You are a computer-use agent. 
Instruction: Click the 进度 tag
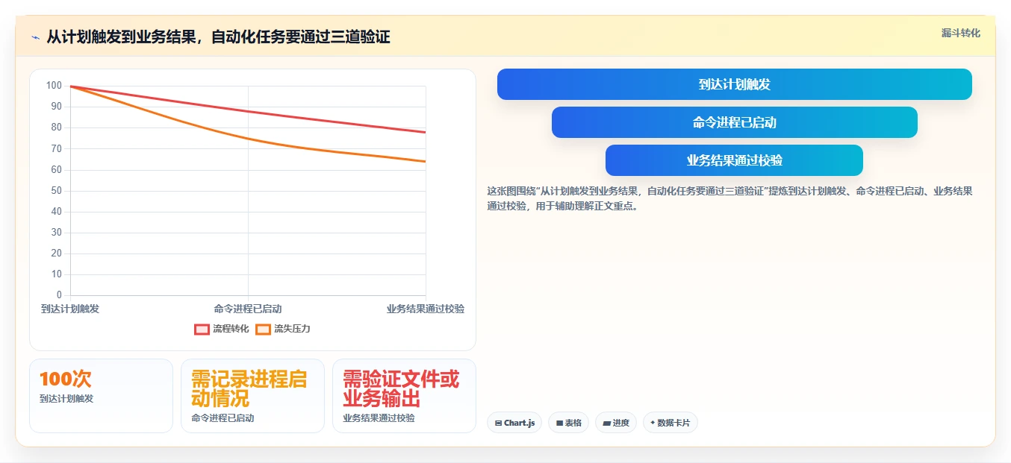click(x=616, y=423)
